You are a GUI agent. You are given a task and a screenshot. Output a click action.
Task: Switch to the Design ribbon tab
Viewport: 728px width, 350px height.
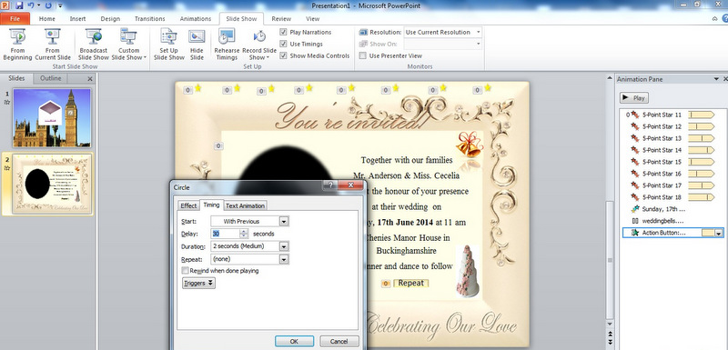110,19
